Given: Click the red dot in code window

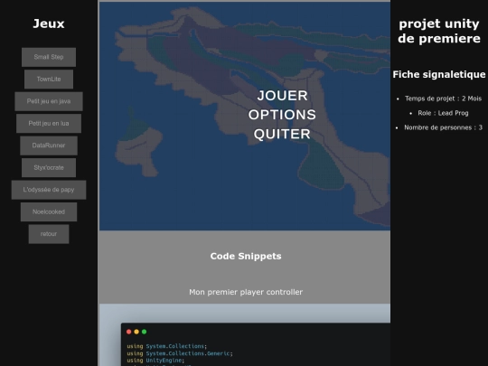Looking at the screenshot, I should [x=129, y=332].
